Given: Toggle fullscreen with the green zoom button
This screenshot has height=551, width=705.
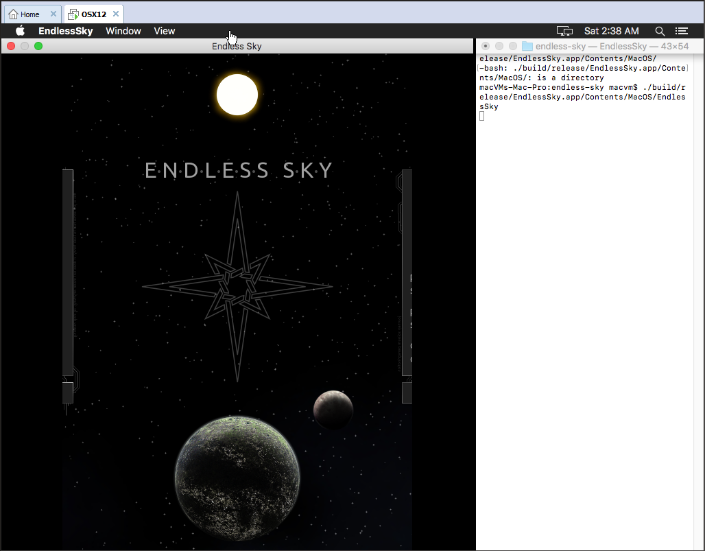Looking at the screenshot, I should tap(38, 46).
